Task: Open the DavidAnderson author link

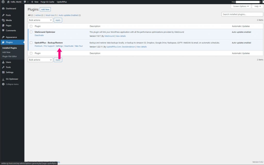Action: pos(128,47)
